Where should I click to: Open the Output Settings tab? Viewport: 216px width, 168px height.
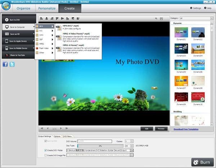point(45,136)
